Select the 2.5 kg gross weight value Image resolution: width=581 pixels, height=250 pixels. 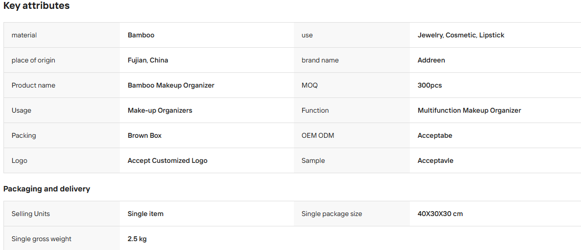pos(137,239)
